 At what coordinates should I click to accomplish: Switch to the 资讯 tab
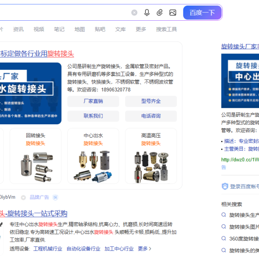(x=18, y=29)
